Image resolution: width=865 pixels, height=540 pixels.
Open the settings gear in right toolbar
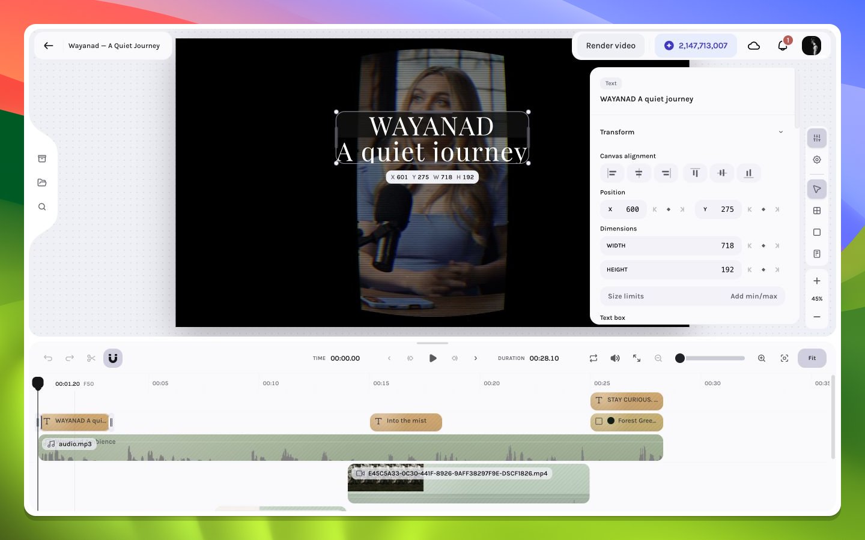817,160
